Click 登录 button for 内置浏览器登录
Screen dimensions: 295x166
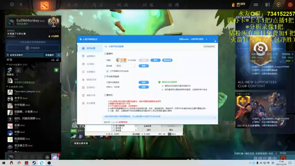coord(144,82)
